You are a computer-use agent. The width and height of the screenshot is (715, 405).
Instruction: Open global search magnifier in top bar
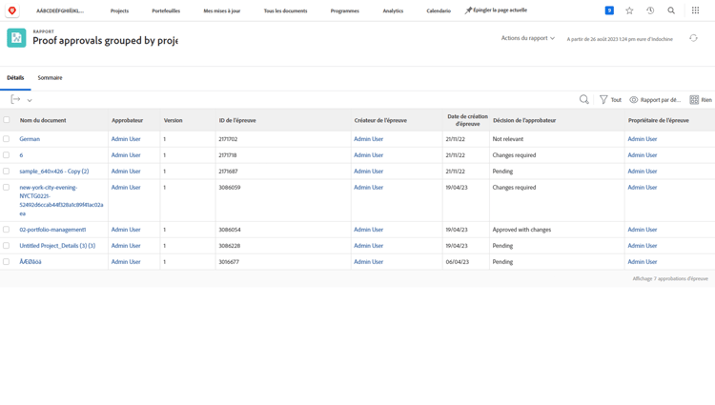pos(671,10)
